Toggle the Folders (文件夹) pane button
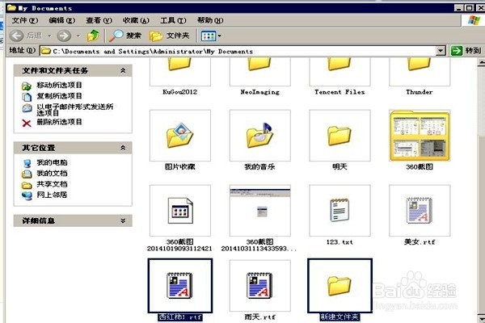This screenshot has height=323, width=485. click(170, 36)
